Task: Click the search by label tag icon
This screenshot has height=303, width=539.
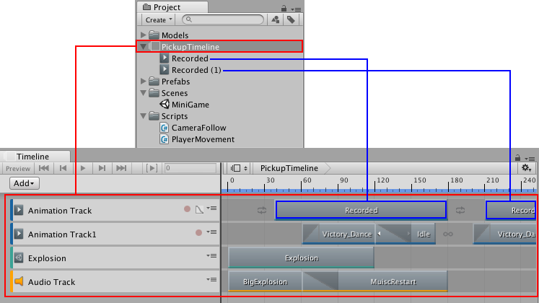Action: [291, 19]
